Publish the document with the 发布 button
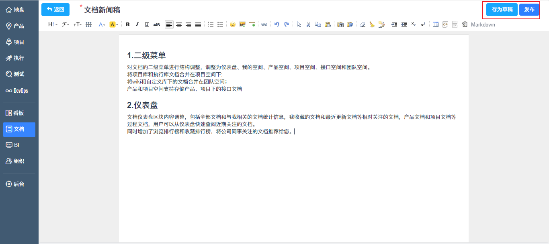The height and width of the screenshot is (244, 549). tap(529, 9)
